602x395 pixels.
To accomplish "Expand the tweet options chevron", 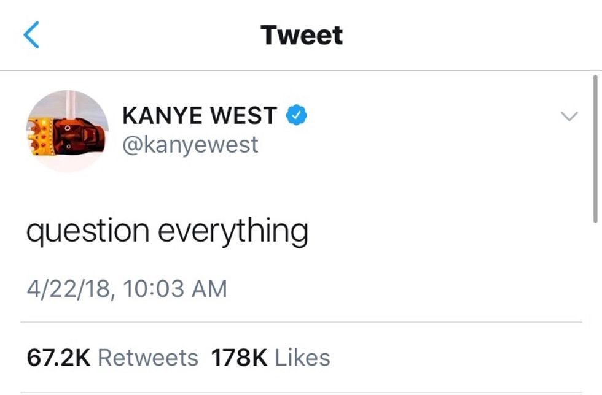I will tap(569, 116).
